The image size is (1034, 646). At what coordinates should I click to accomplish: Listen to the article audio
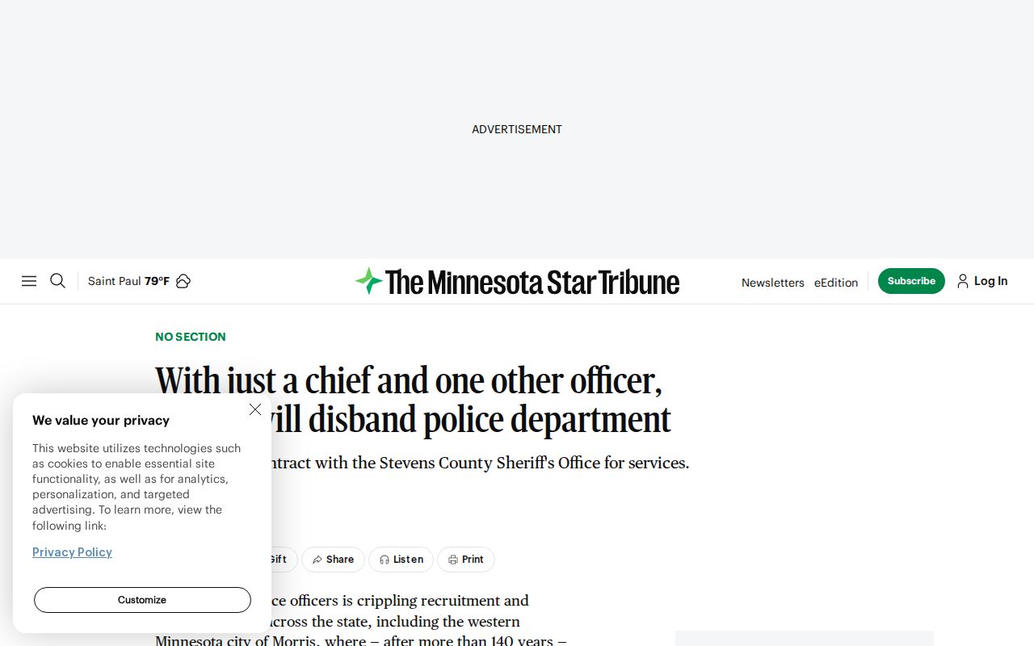click(401, 560)
